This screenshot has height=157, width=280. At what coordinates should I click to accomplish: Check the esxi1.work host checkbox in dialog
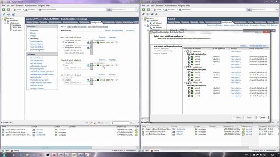pos(188,67)
